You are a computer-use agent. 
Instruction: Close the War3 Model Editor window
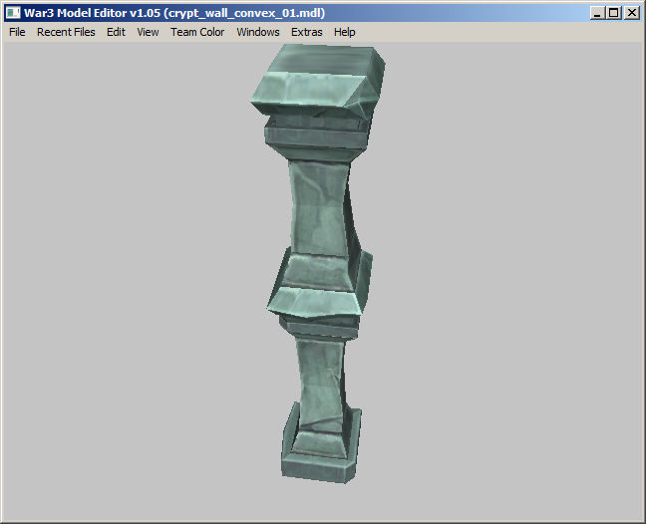coord(632,13)
